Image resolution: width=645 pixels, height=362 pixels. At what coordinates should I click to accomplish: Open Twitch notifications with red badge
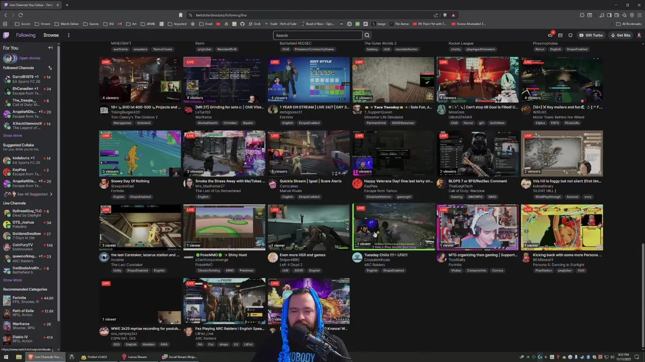pyautogui.click(x=550, y=35)
